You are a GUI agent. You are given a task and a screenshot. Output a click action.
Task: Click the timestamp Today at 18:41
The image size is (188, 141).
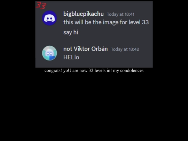click(120, 14)
